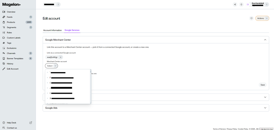Select the Segments sidebar icon
274x130 pixels.
point(4,27)
